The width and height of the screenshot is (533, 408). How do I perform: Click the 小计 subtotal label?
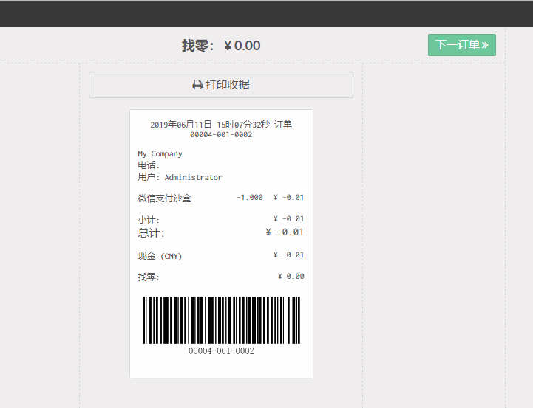[149, 220]
